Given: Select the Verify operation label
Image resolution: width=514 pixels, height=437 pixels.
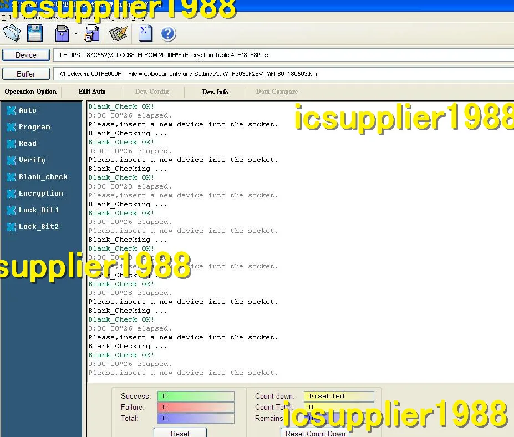Looking at the screenshot, I should tap(32, 160).
